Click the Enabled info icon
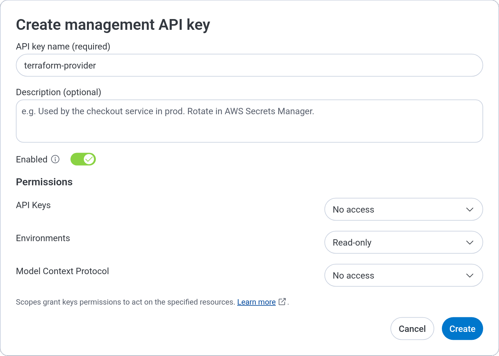Screen dimensions: 499x356 55,159
